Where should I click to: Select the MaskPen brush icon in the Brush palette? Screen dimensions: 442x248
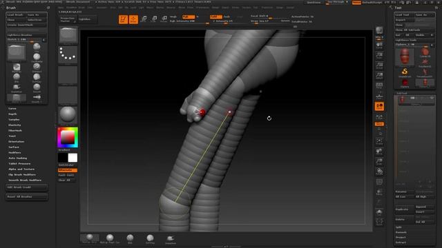tap(17, 68)
